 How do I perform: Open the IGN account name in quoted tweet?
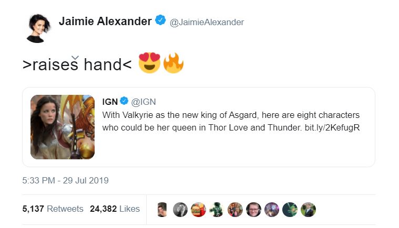point(109,101)
